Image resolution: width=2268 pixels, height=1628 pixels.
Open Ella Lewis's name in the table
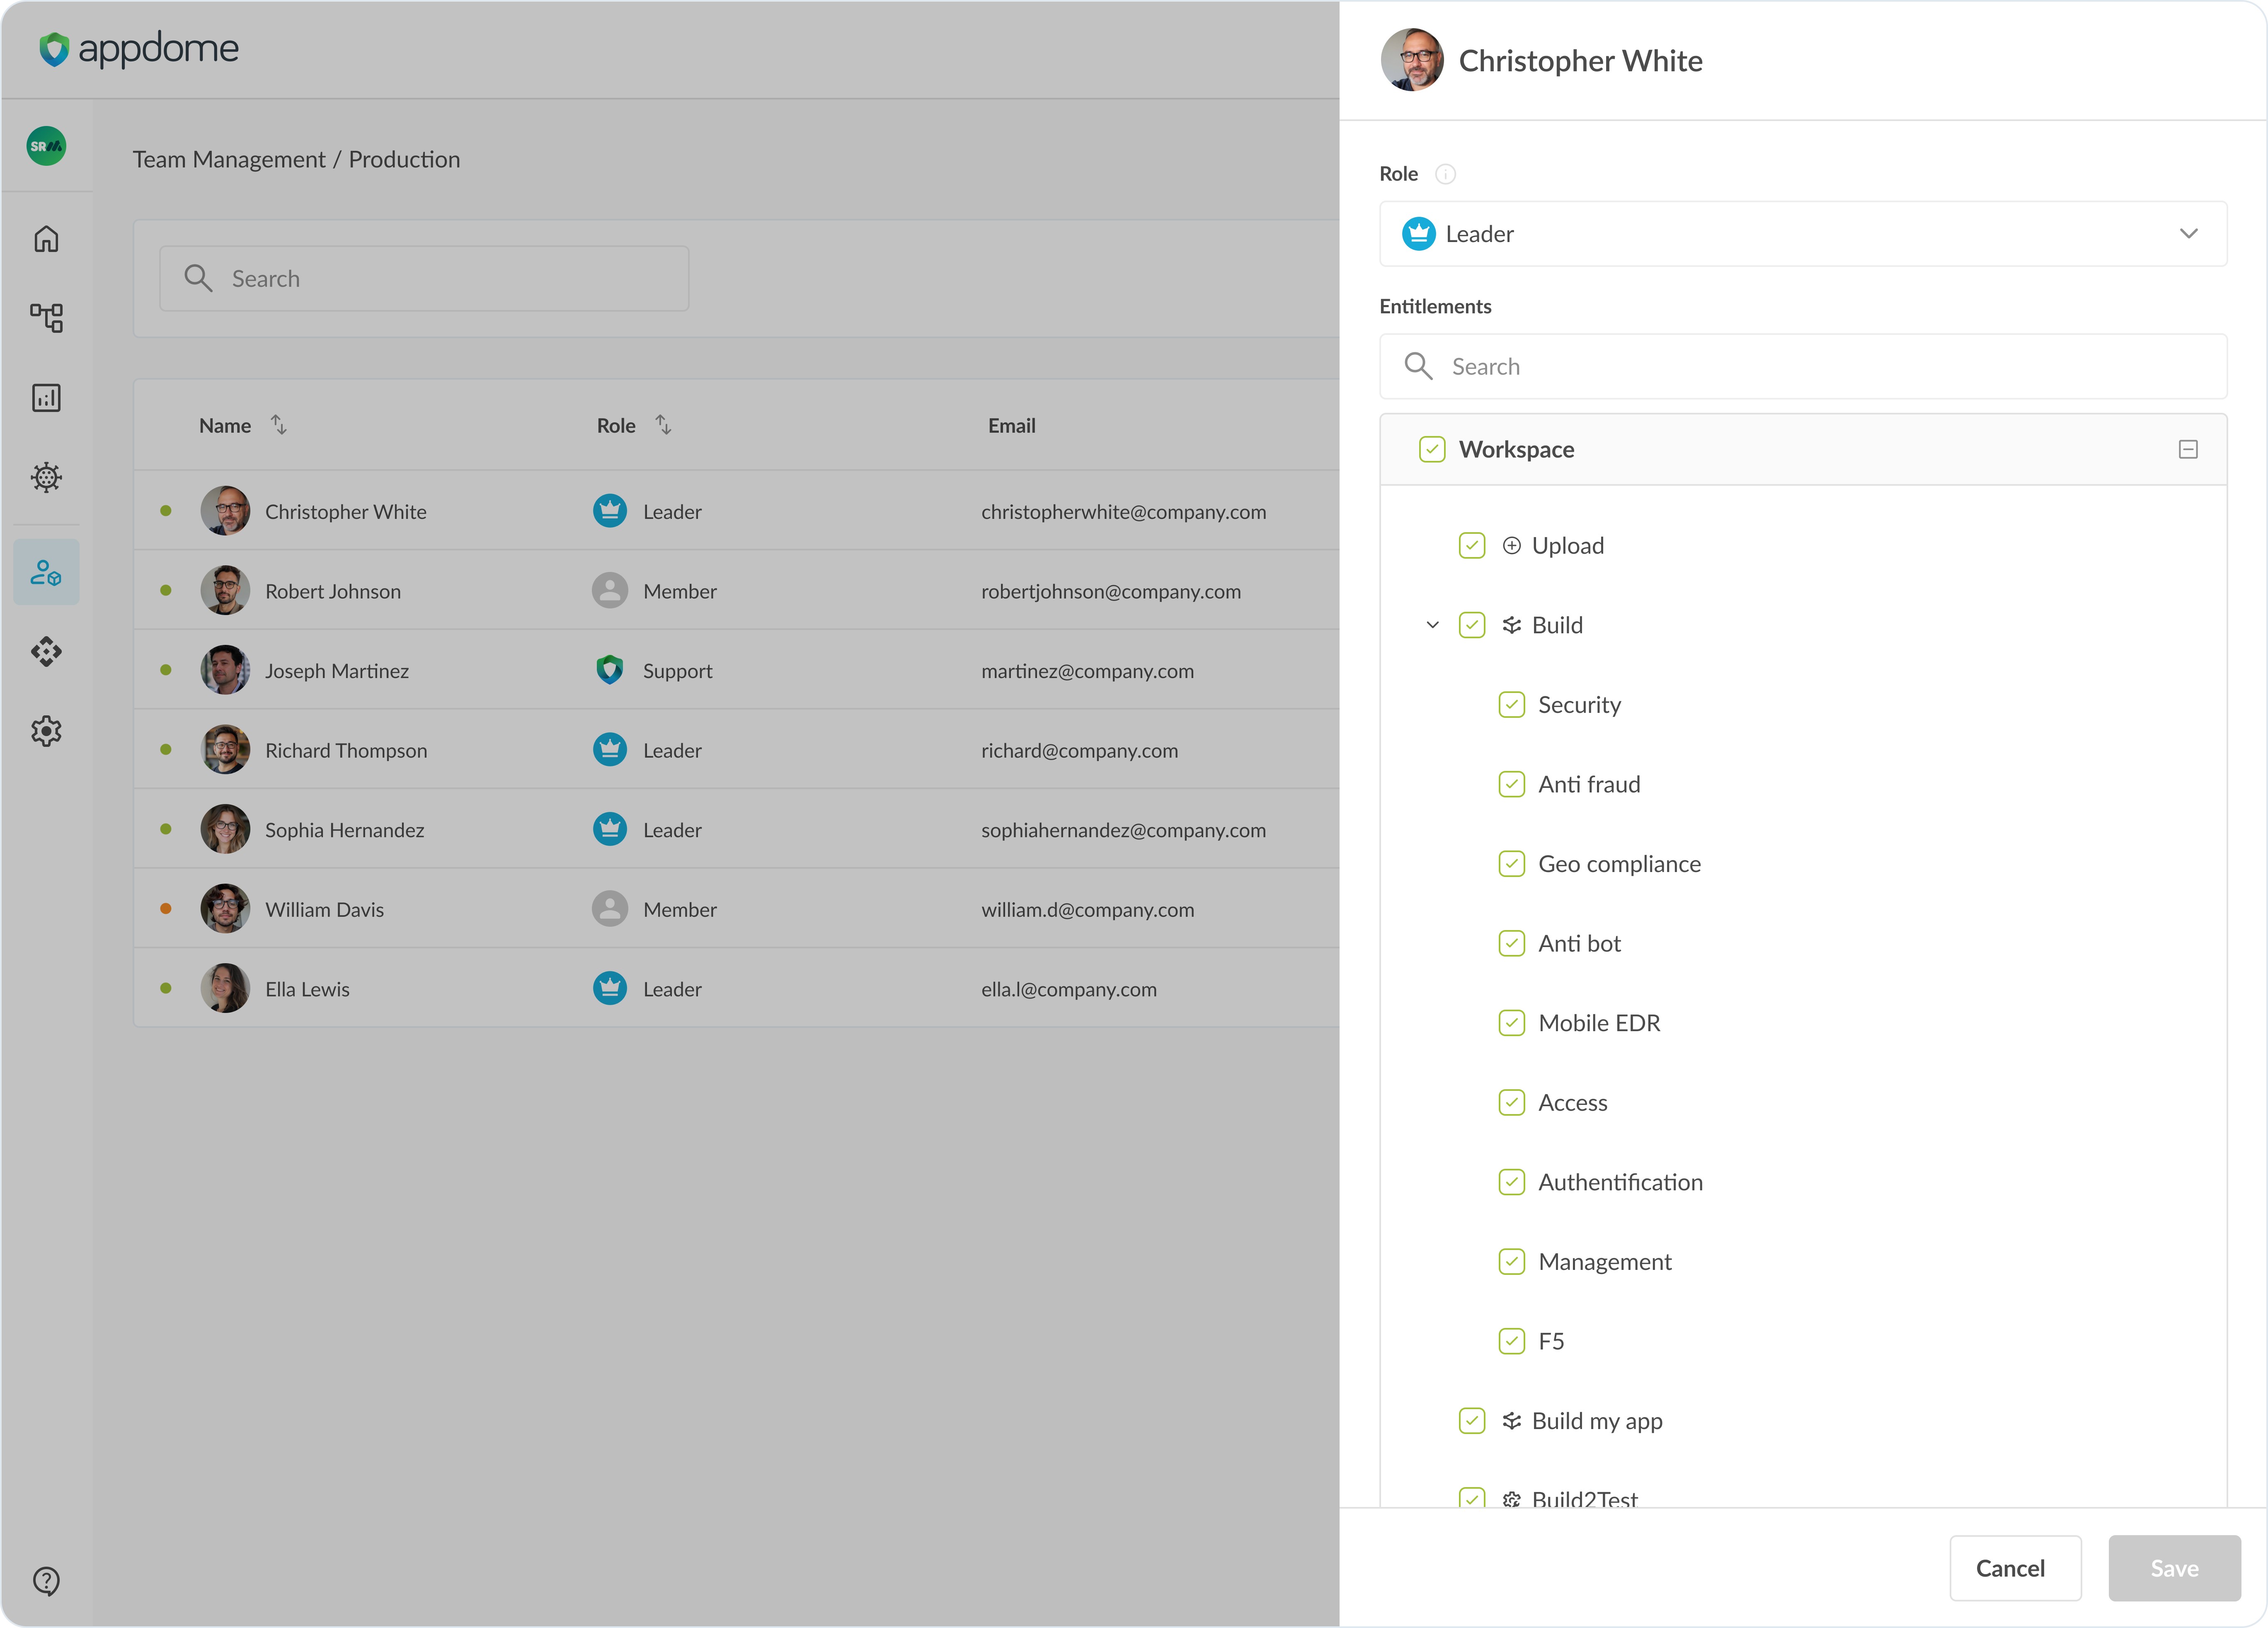[308, 988]
